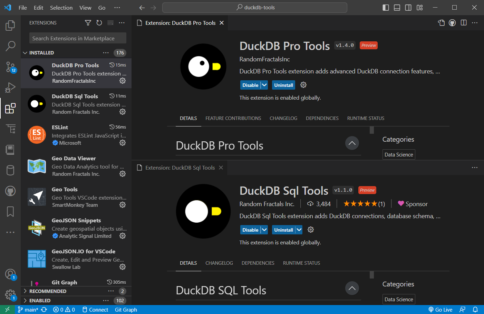484x314 pixels.
Task: Open manage gear for Geo Tools row
Action: pos(123,205)
